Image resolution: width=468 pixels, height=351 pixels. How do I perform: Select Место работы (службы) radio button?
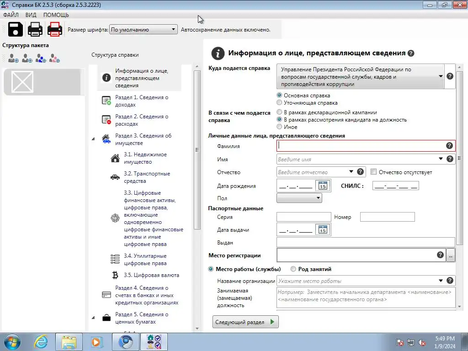tap(211, 269)
